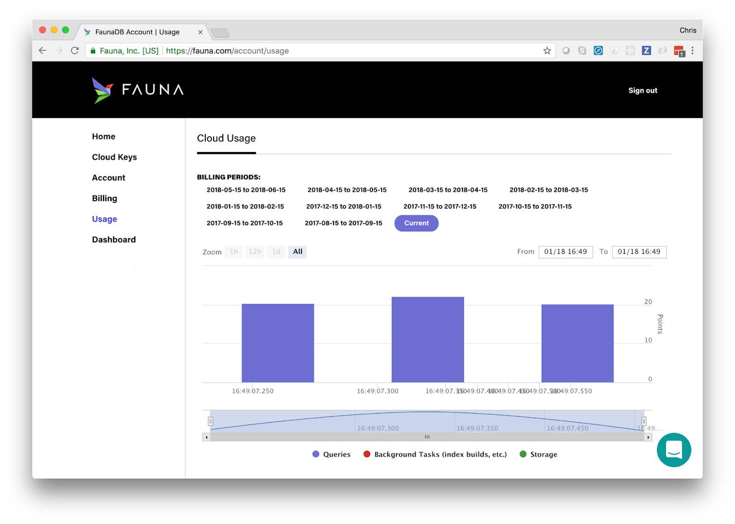Select billing period 2017-11-15 to 2017-12-15
The height and width of the screenshot is (524, 735).
[440, 206]
